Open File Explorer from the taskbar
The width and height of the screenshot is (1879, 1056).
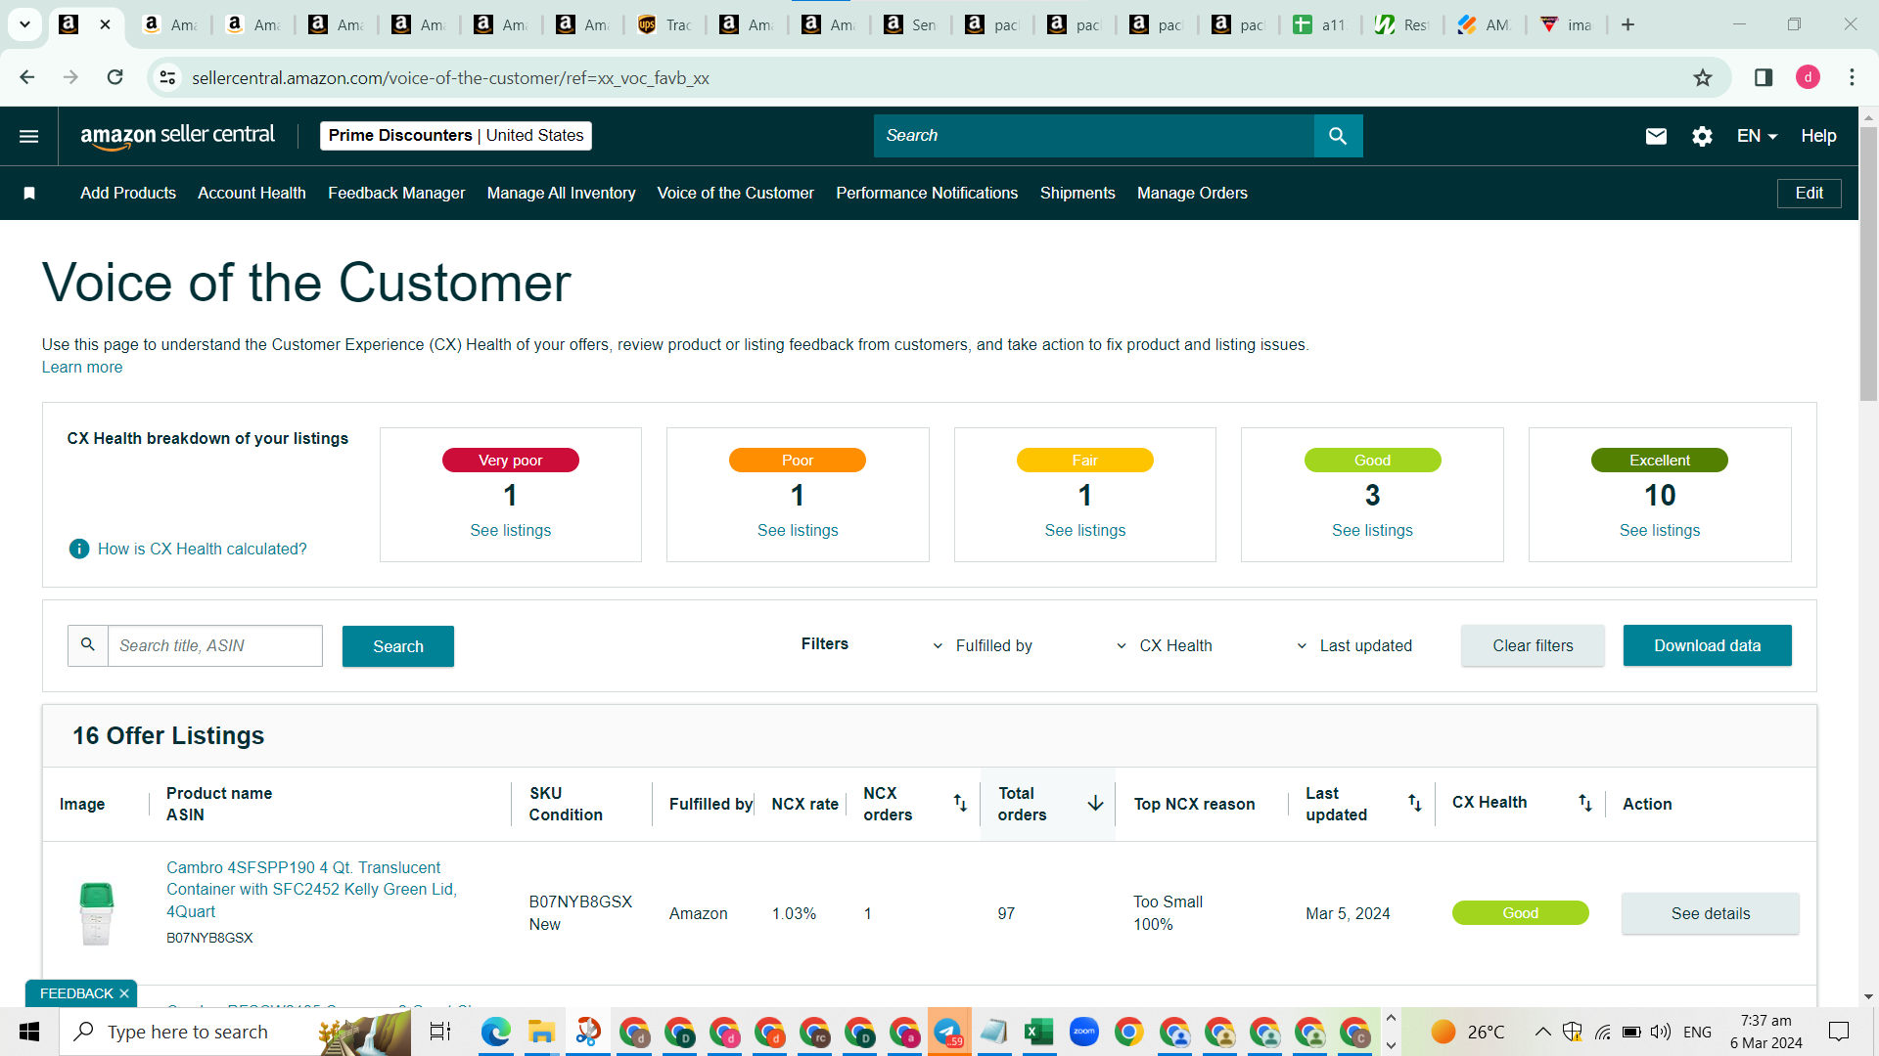click(x=541, y=1032)
